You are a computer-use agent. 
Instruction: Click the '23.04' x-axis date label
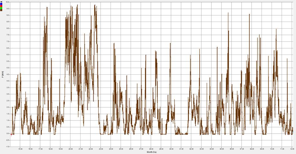101,149
